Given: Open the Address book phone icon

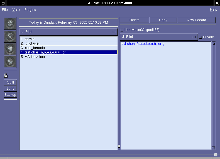Looking at the screenshot, I should [10, 36].
